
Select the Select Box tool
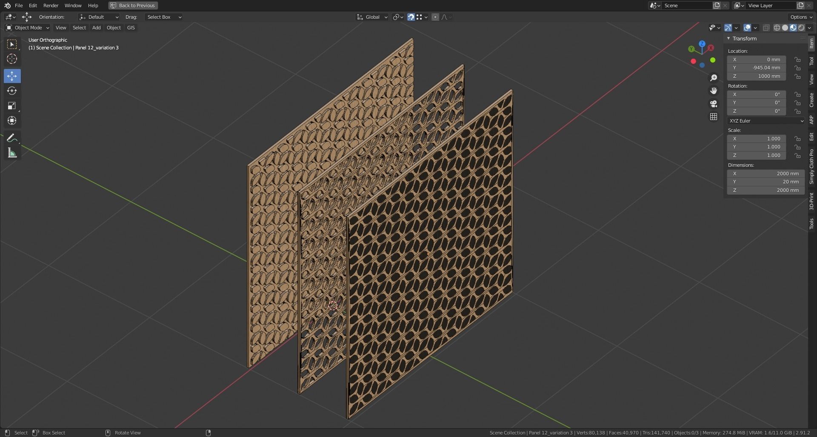pos(12,44)
